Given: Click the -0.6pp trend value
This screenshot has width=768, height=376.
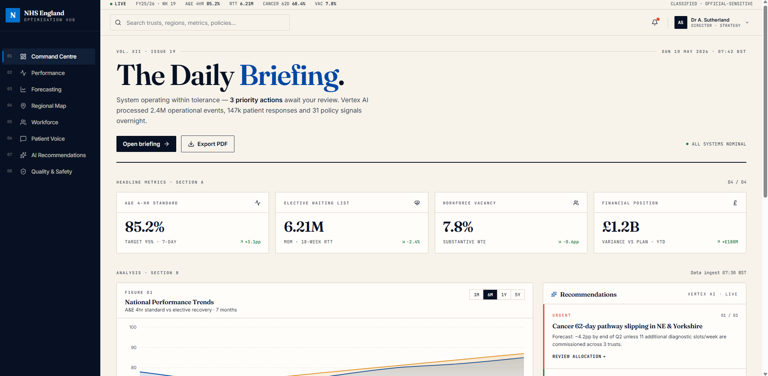Looking at the screenshot, I should [568, 242].
